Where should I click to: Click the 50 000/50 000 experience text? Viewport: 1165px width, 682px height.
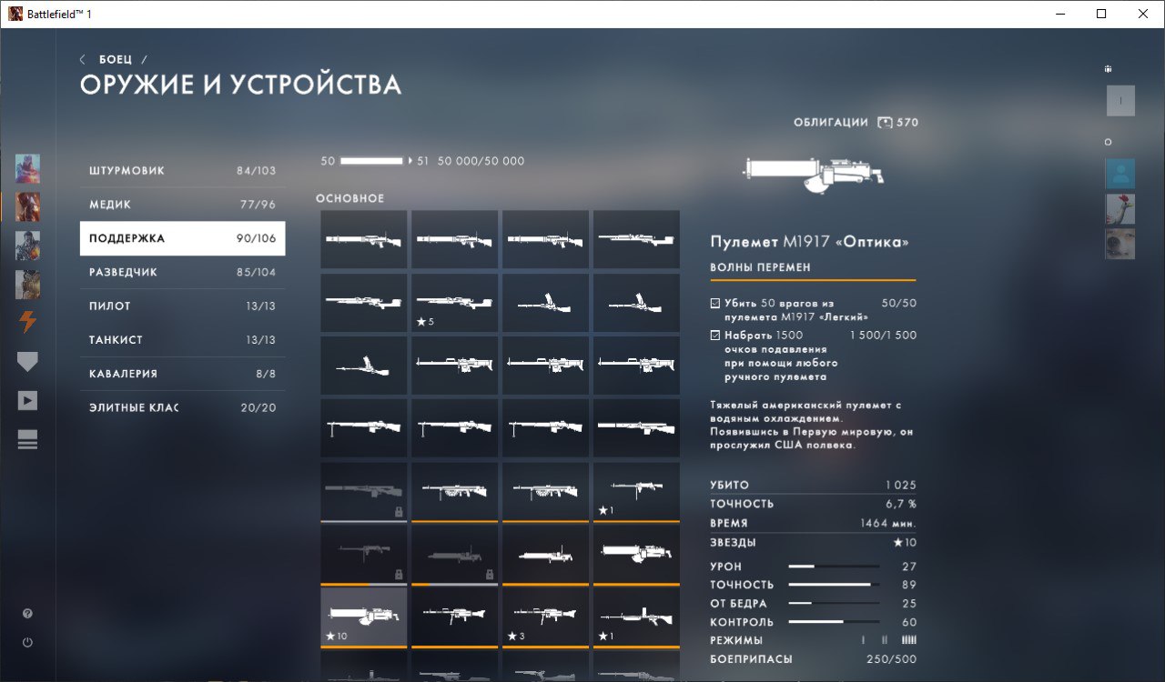481,161
